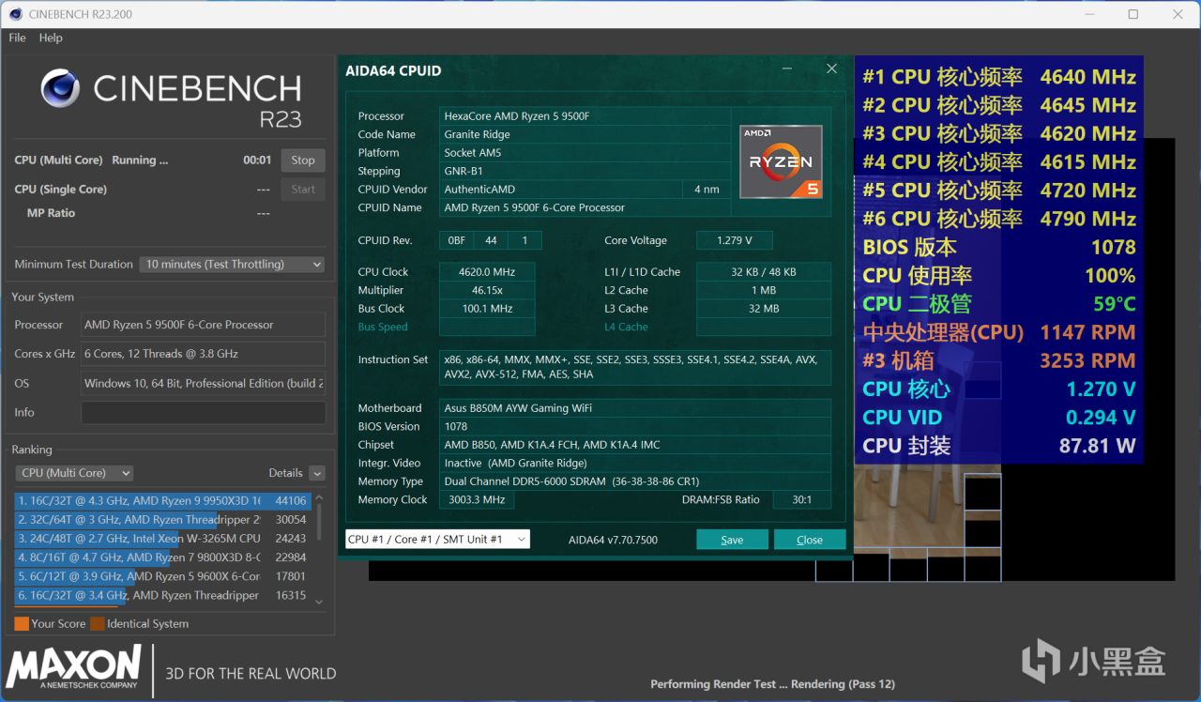Click the orange Your Score swatch
1201x702 pixels.
tap(22, 623)
